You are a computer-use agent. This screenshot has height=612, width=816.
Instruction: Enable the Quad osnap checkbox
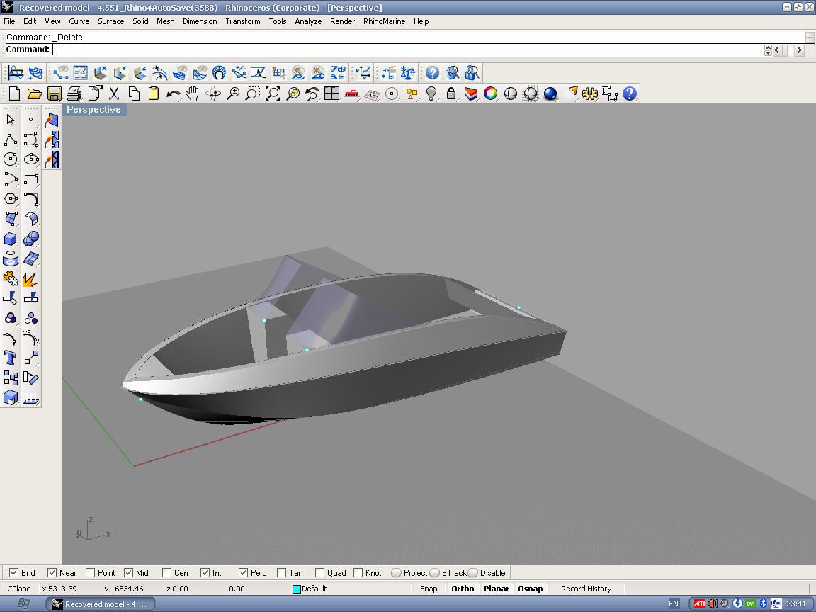[x=319, y=572]
